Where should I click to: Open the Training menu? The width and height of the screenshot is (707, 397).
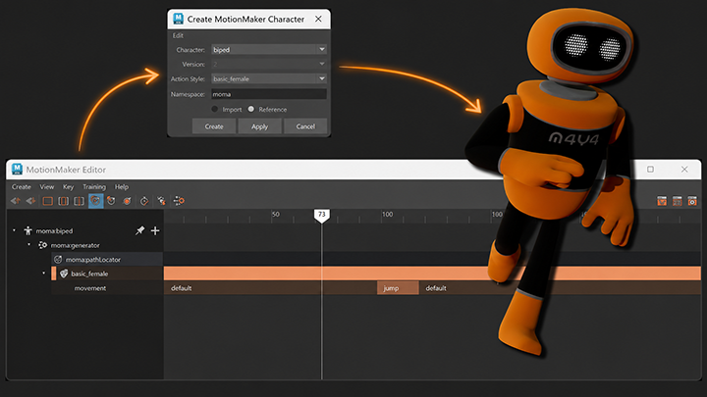(x=94, y=187)
